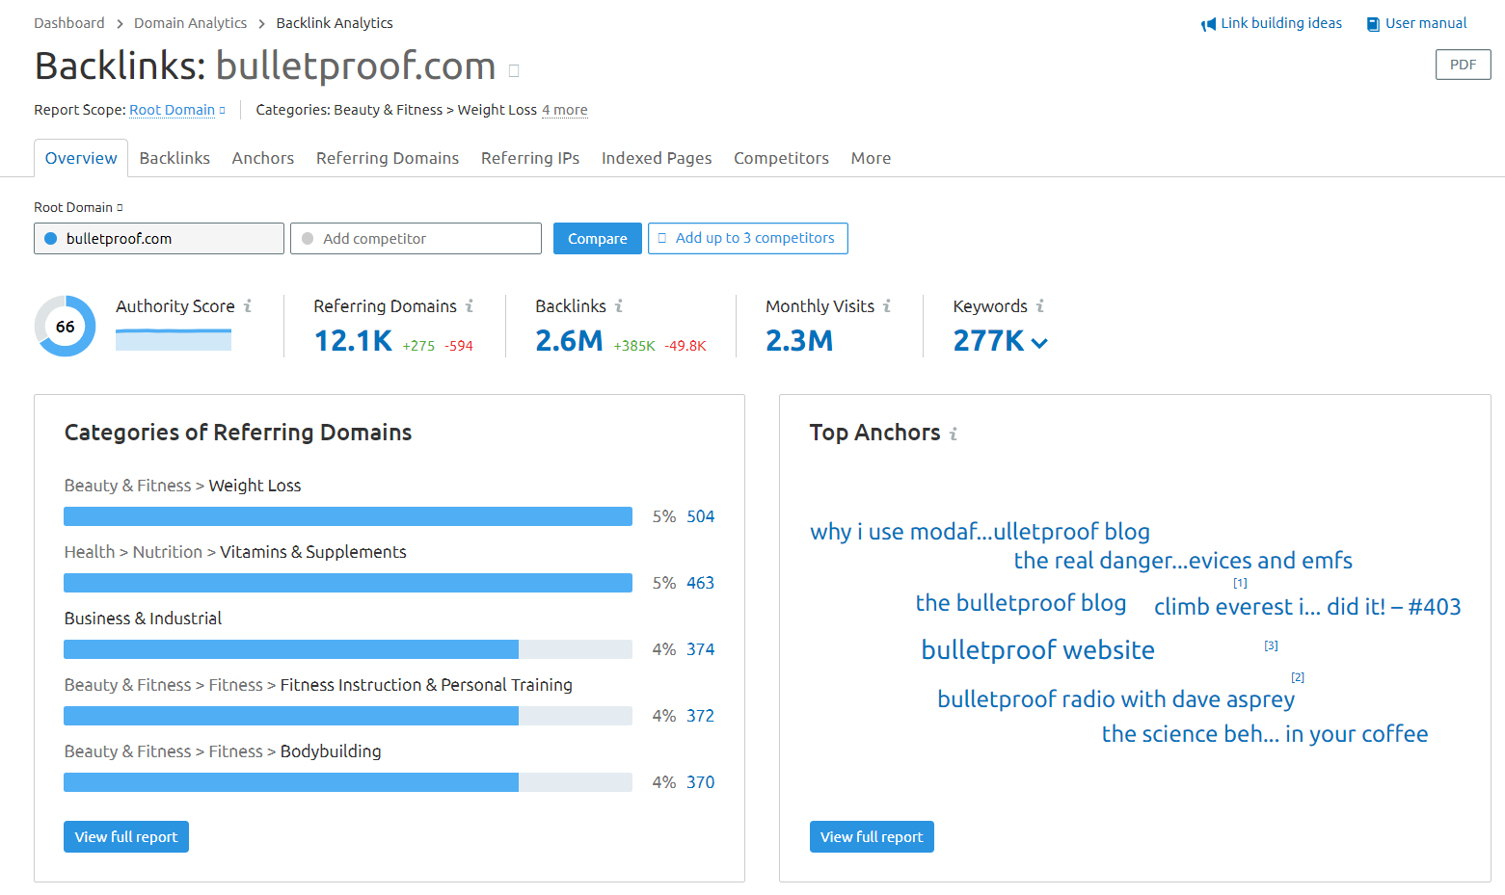The height and width of the screenshot is (895, 1505).
Task: Click the 2.6M backlinks value
Action: (x=569, y=341)
